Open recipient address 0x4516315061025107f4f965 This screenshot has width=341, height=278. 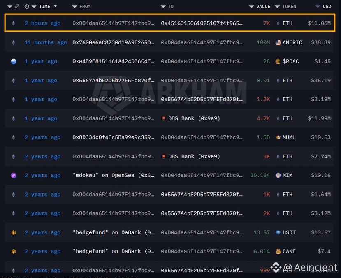click(x=202, y=23)
